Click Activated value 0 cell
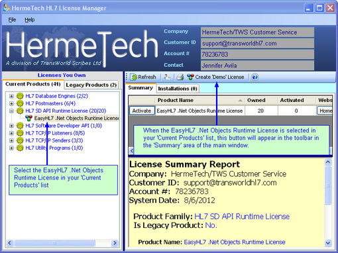This screenshot has width=338, height=253. click(x=296, y=111)
